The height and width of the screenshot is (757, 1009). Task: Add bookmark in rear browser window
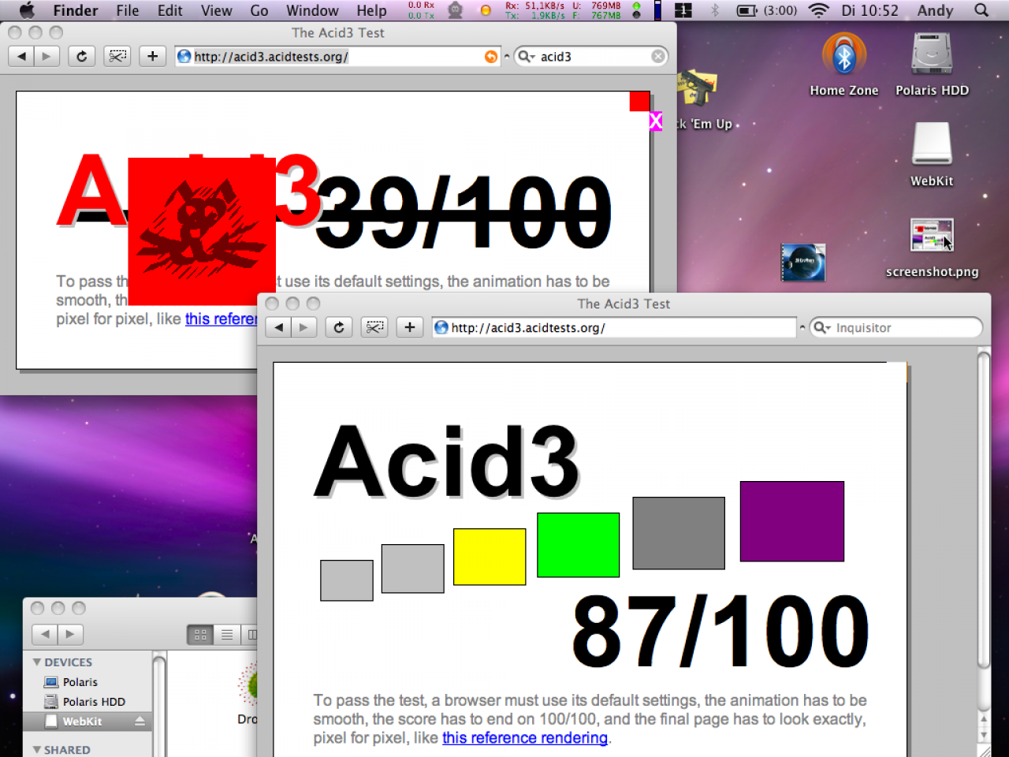[x=152, y=56]
